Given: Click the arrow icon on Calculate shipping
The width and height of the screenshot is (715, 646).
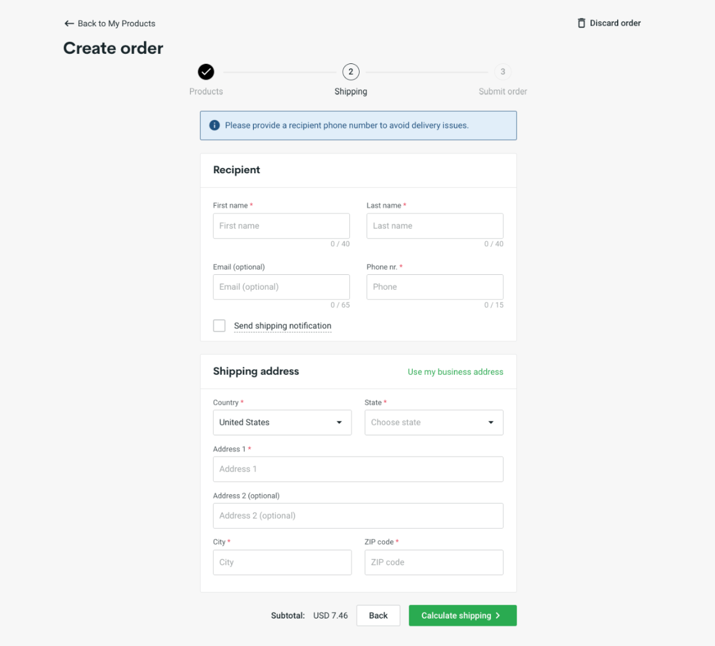Looking at the screenshot, I should click(498, 616).
